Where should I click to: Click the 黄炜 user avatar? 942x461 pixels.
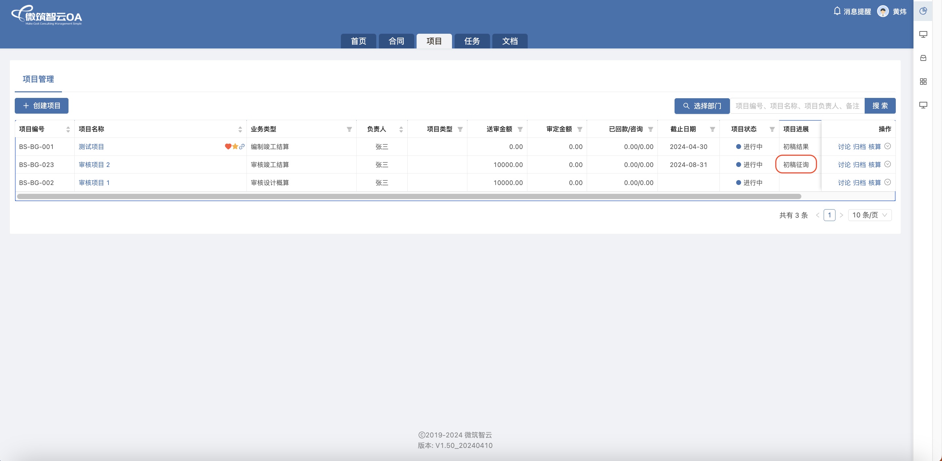pos(883,12)
